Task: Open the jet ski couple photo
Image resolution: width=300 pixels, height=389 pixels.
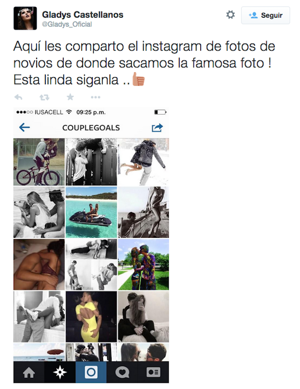Action: (91, 213)
